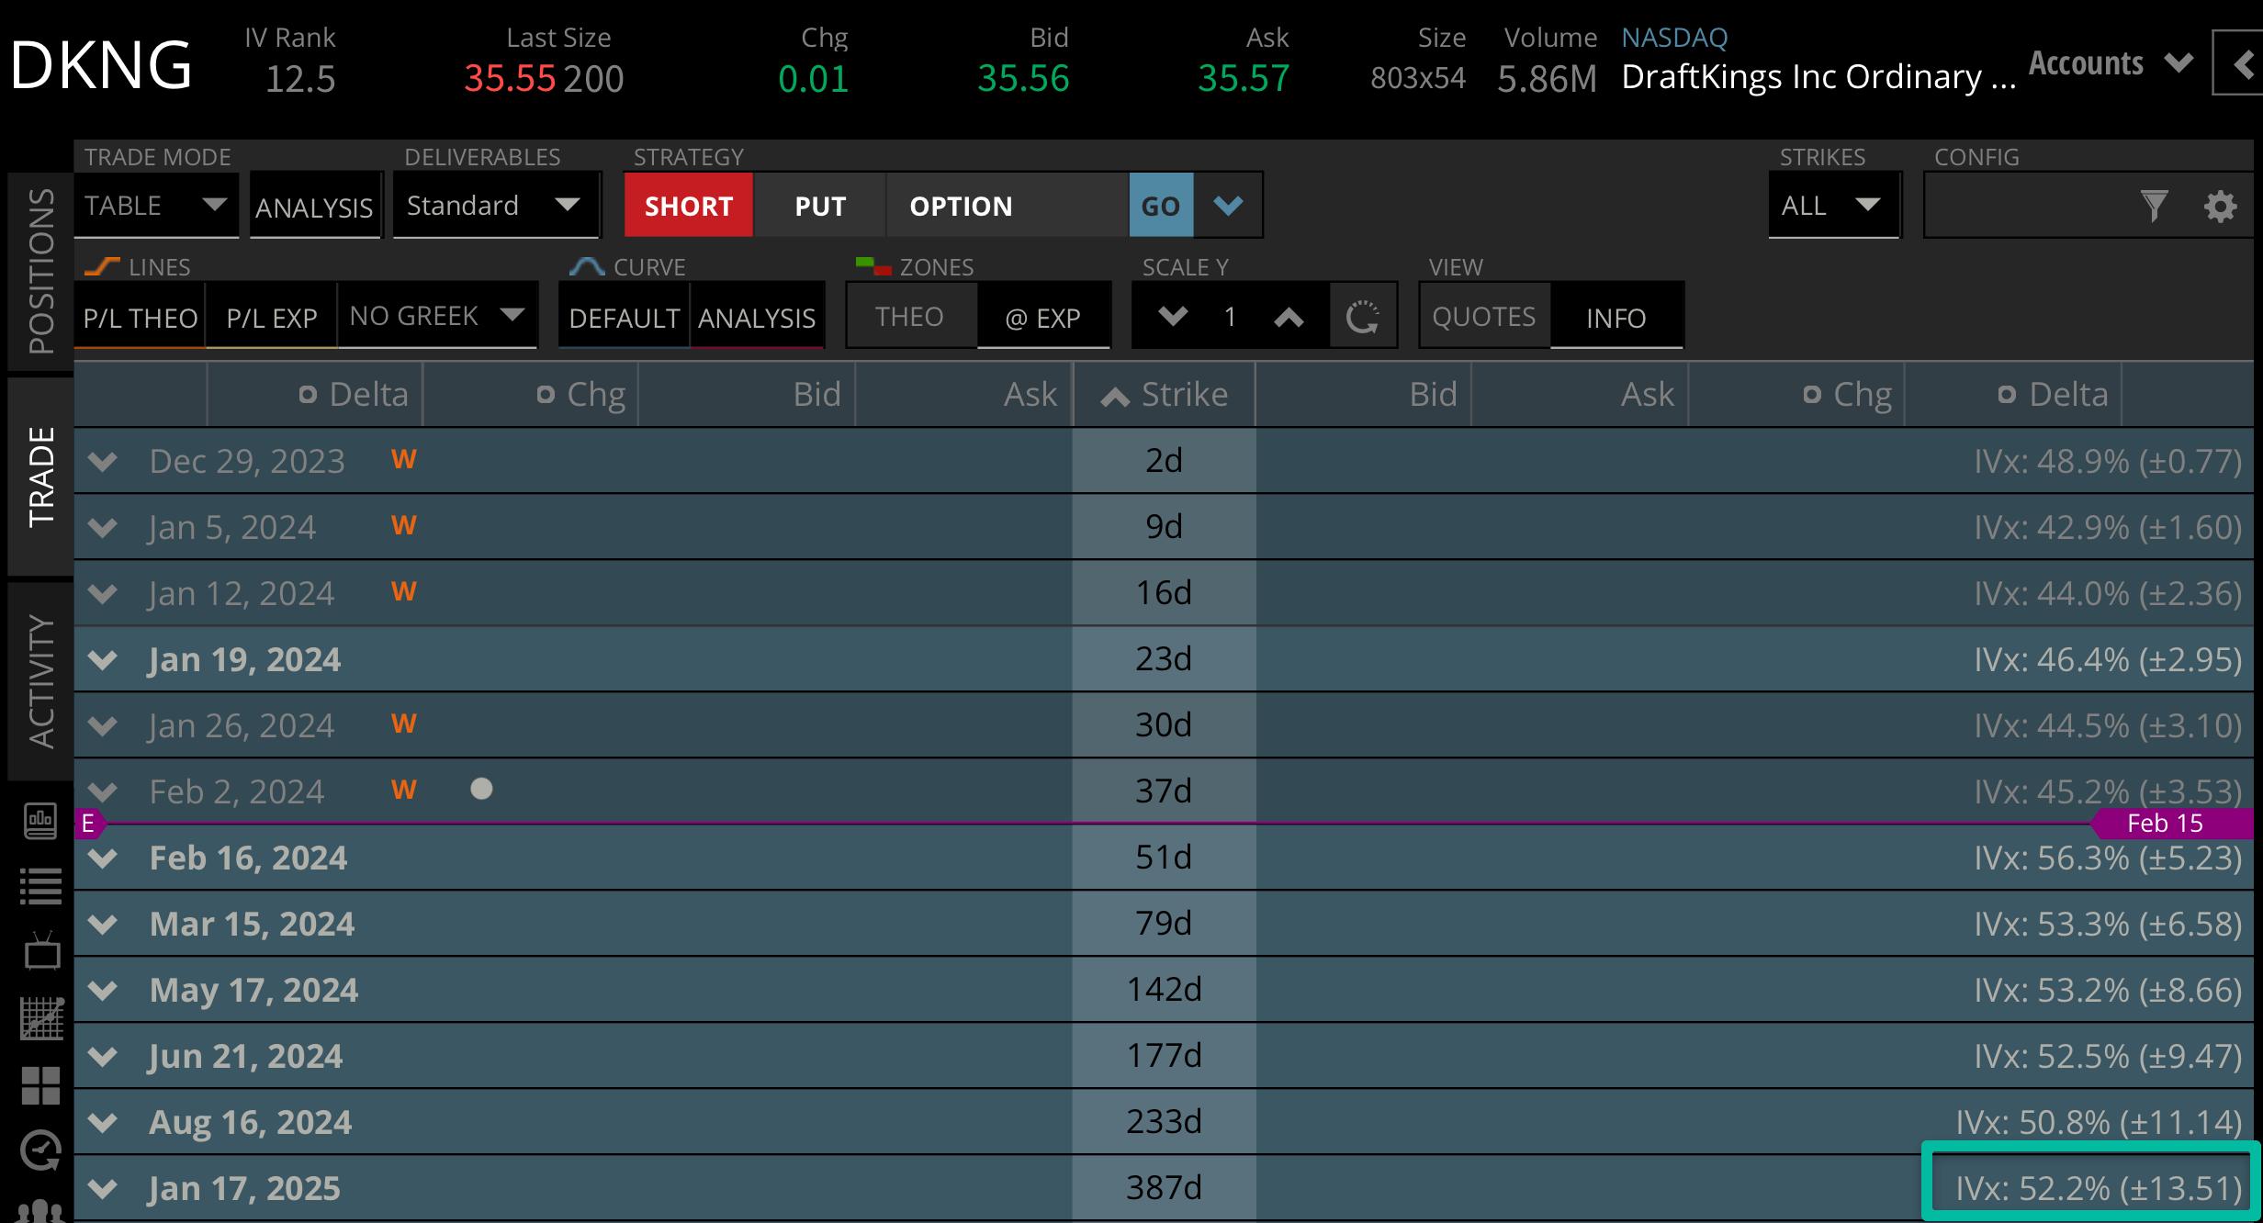This screenshot has width=2263, height=1223.
Task: Open the people/follow sidebar icon at the bottom
Action: [x=41, y=1211]
